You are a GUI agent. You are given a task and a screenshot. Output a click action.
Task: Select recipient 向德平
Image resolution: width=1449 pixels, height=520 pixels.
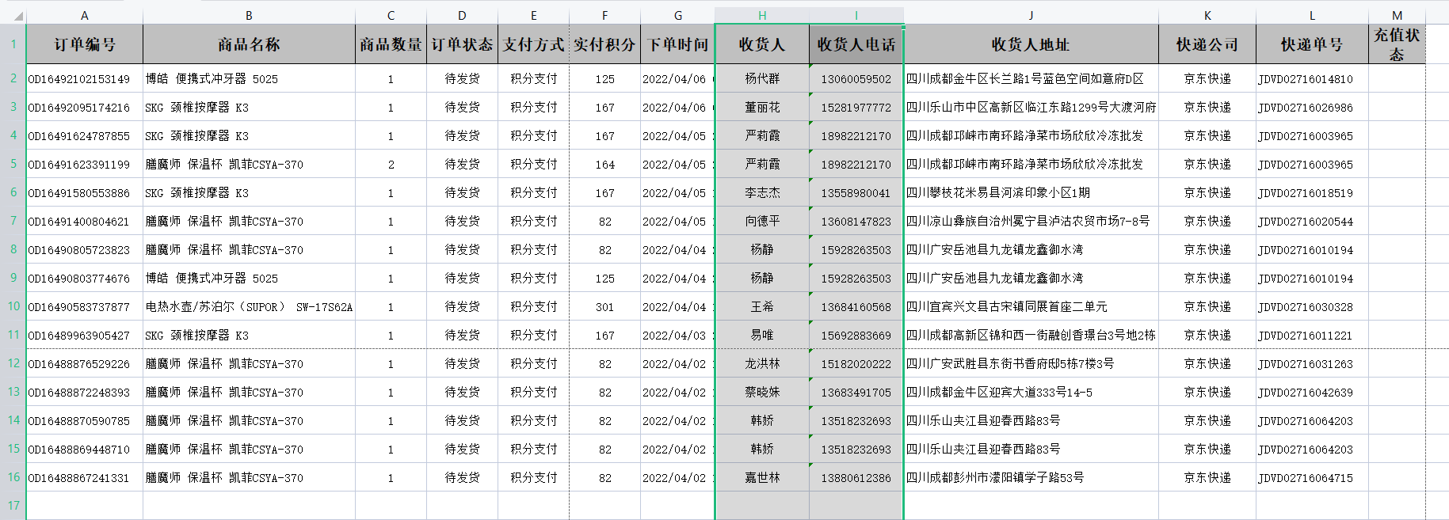click(762, 221)
